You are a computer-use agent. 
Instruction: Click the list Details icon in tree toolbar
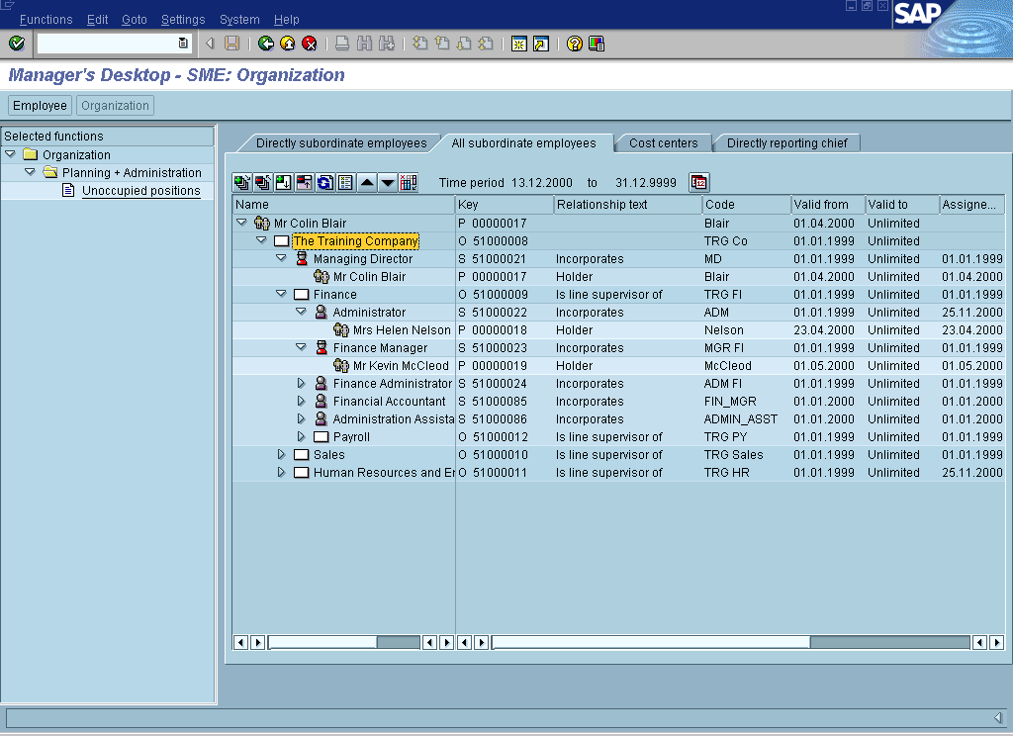345,183
